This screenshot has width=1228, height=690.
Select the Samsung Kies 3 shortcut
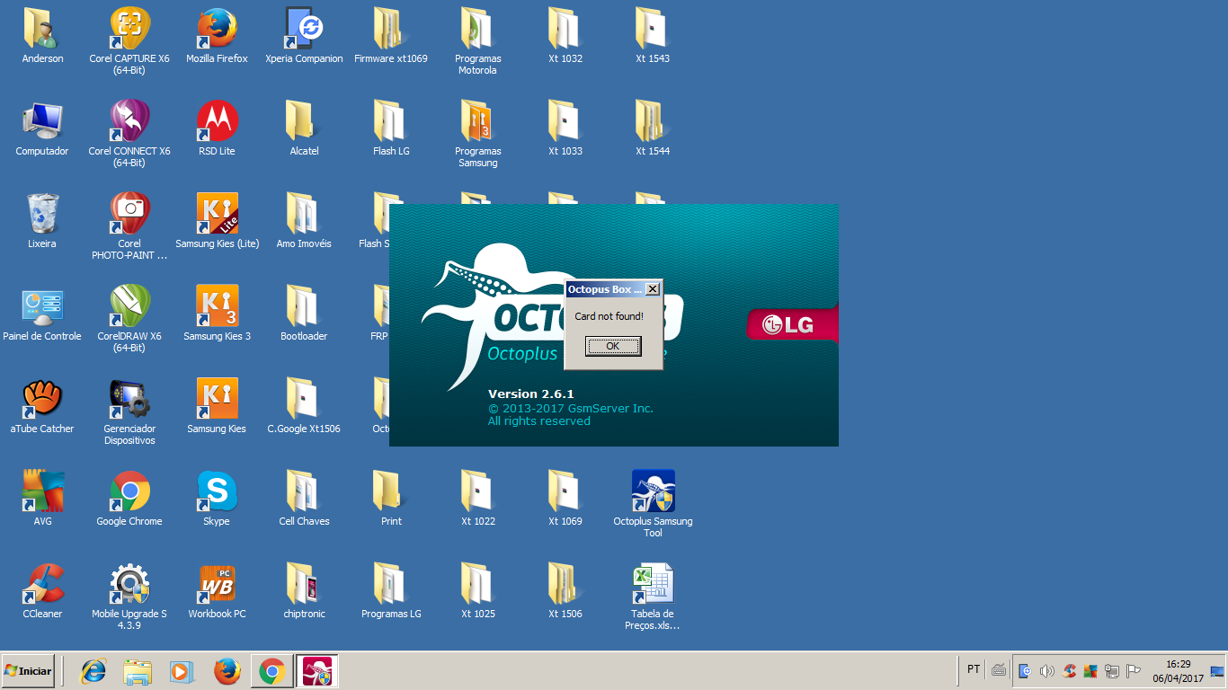point(217,314)
